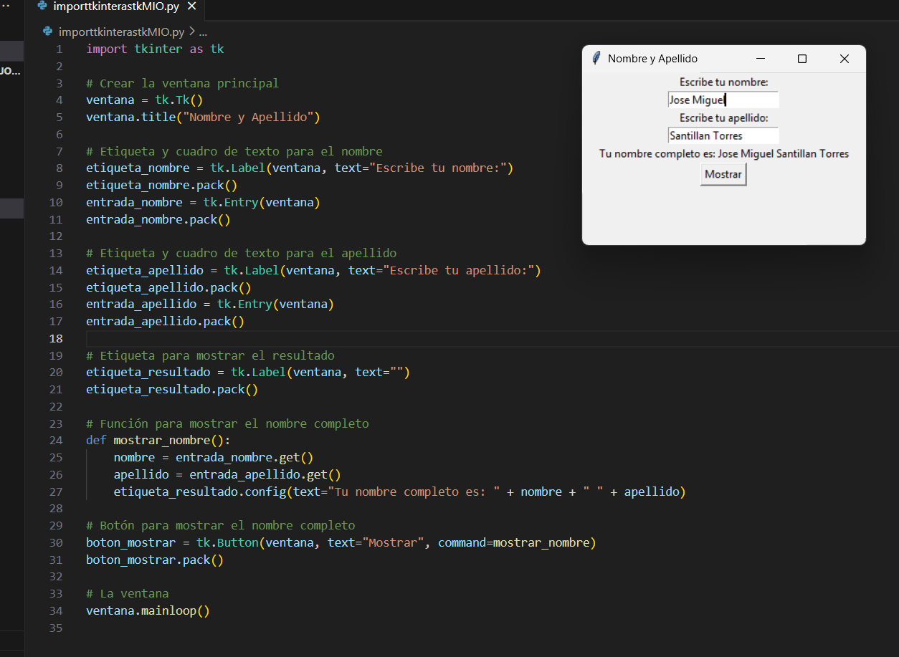This screenshot has width=899, height=657.
Task: Open the more actions ellipsis at top left
Action: pos(6,6)
